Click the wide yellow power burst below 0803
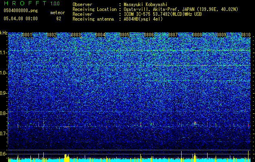The height and width of the screenshot is (162, 255). click(x=66, y=158)
